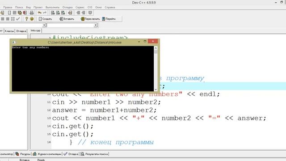Click the first 'cin.get();' on line 14
The width and height of the screenshot is (286, 161).
pyautogui.click(x=73, y=126)
